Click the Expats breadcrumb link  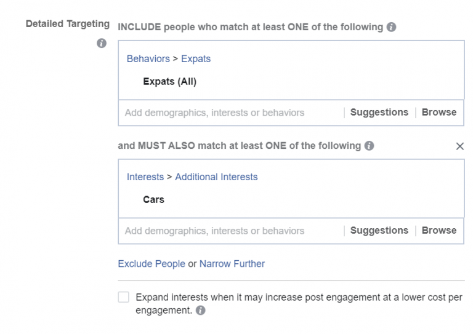(196, 59)
